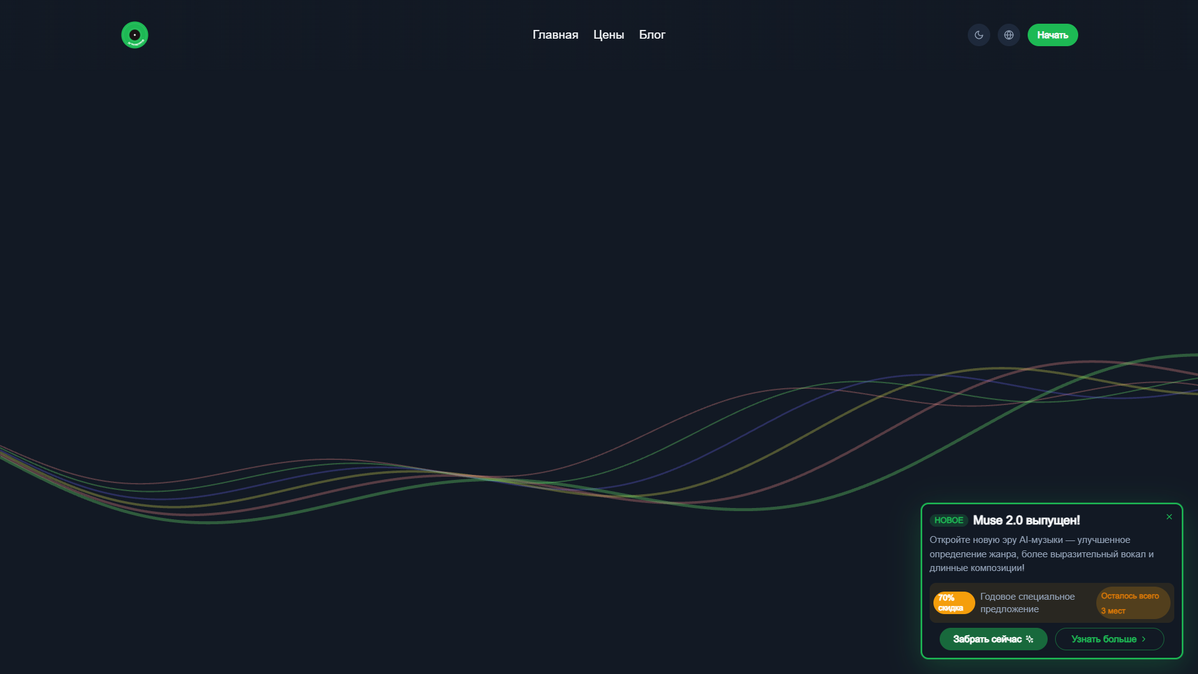Click the 70% скидка orange badge
The height and width of the screenshot is (674, 1198).
click(x=954, y=603)
